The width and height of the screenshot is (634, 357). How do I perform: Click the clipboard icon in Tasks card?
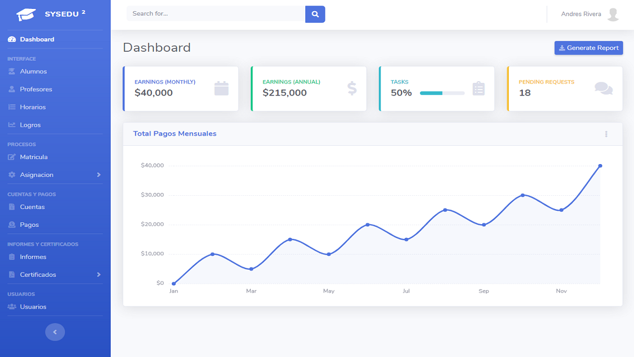[x=478, y=88]
